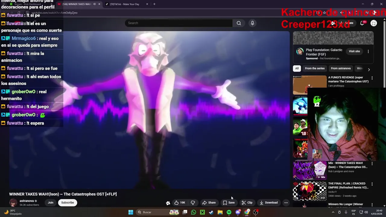Open network icon in system tray
Screen dimensions: 386x217
tap(361, 212)
